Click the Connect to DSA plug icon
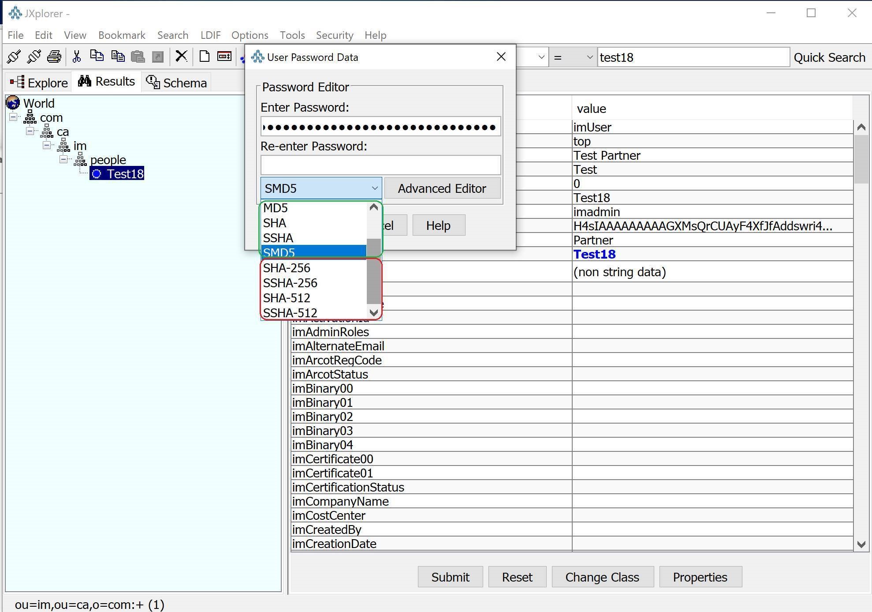 pos(14,56)
